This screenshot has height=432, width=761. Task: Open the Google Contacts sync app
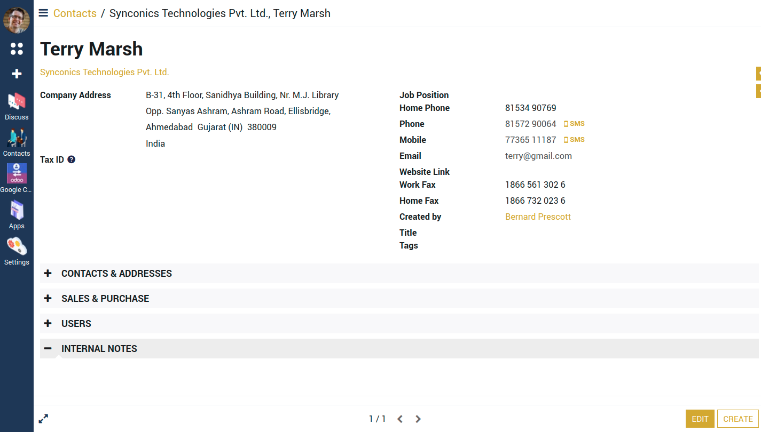pyautogui.click(x=17, y=174)
